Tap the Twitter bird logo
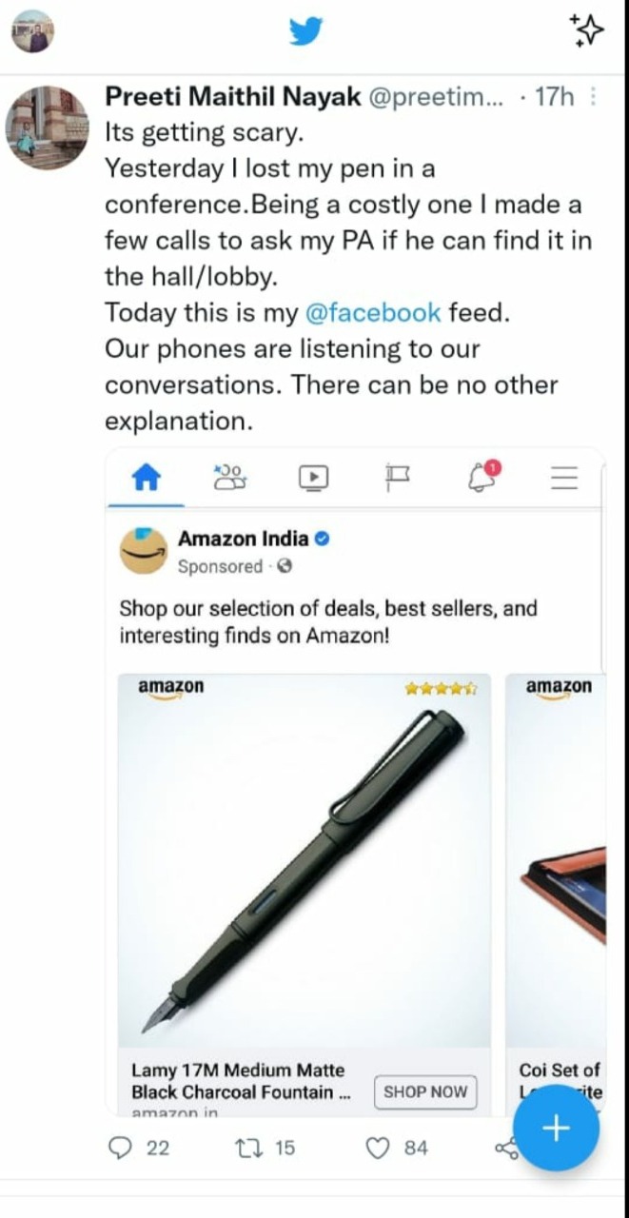 coord(306,32)
